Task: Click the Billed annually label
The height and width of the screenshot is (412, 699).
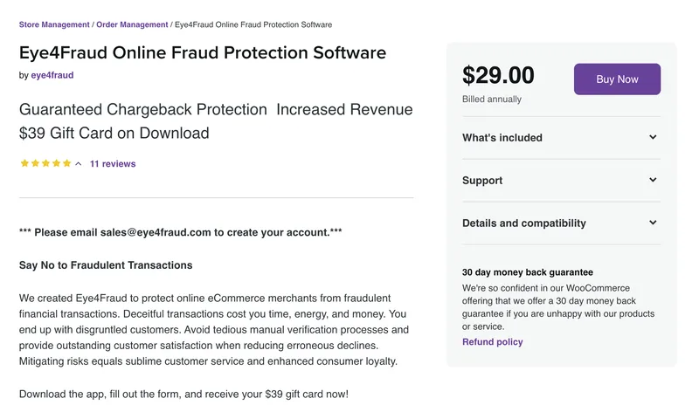Action: [x=492, y=100]
